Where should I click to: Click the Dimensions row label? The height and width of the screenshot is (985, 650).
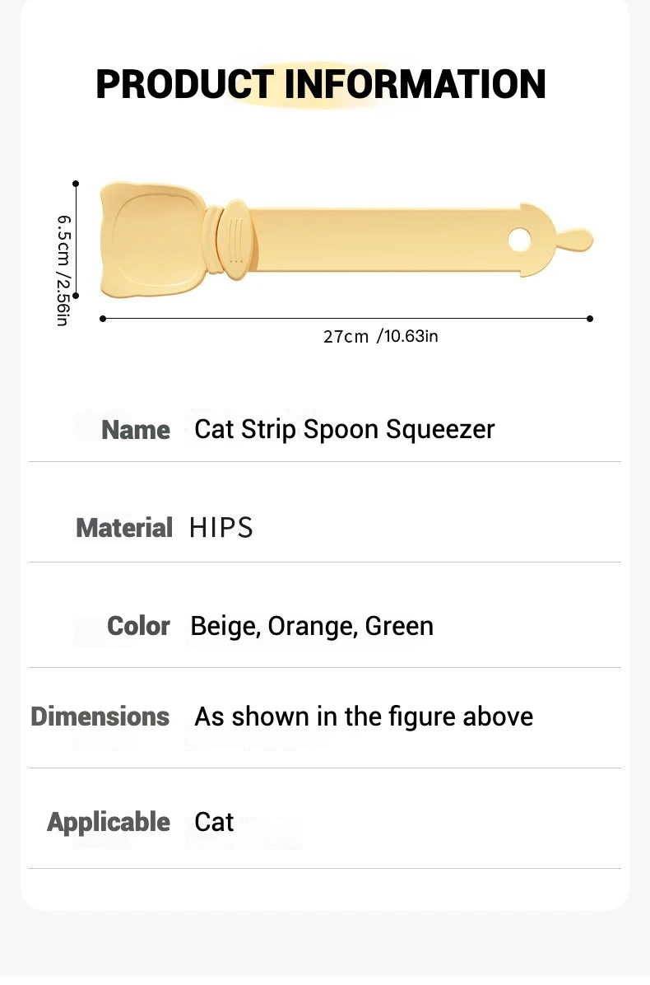(100, 717)
